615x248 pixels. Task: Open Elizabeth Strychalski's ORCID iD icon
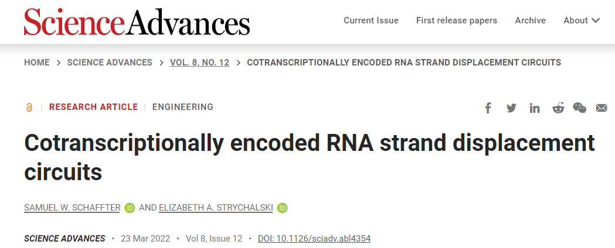tap(283, 208)
